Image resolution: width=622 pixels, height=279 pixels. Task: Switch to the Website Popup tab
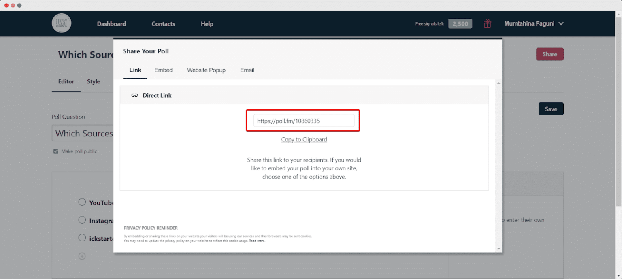coord(206,70)
